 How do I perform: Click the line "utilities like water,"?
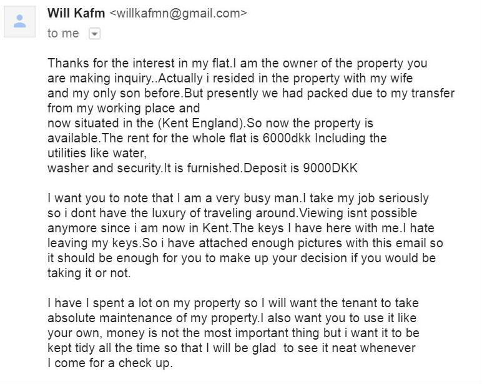(97, 153)
